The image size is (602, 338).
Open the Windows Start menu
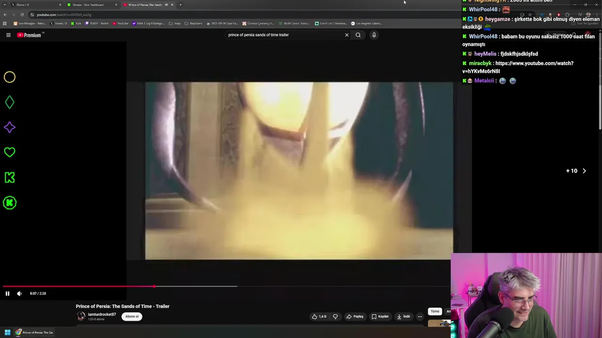[x=8, y=332]
